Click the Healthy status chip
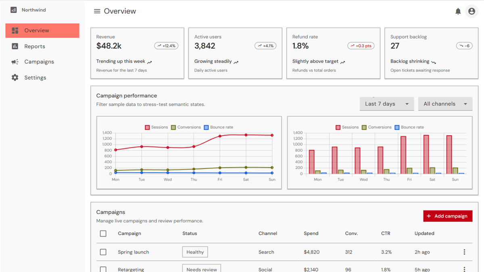The image size is (484, 272). pyautogui.click(x=195, y=252)
